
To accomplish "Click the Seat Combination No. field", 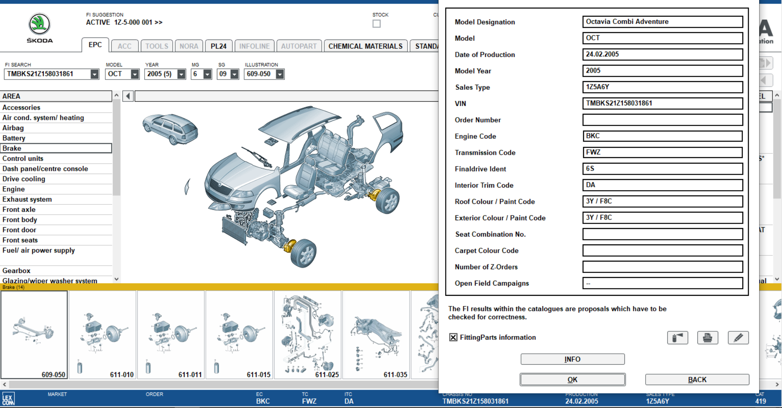I will [x=662, y=234].
